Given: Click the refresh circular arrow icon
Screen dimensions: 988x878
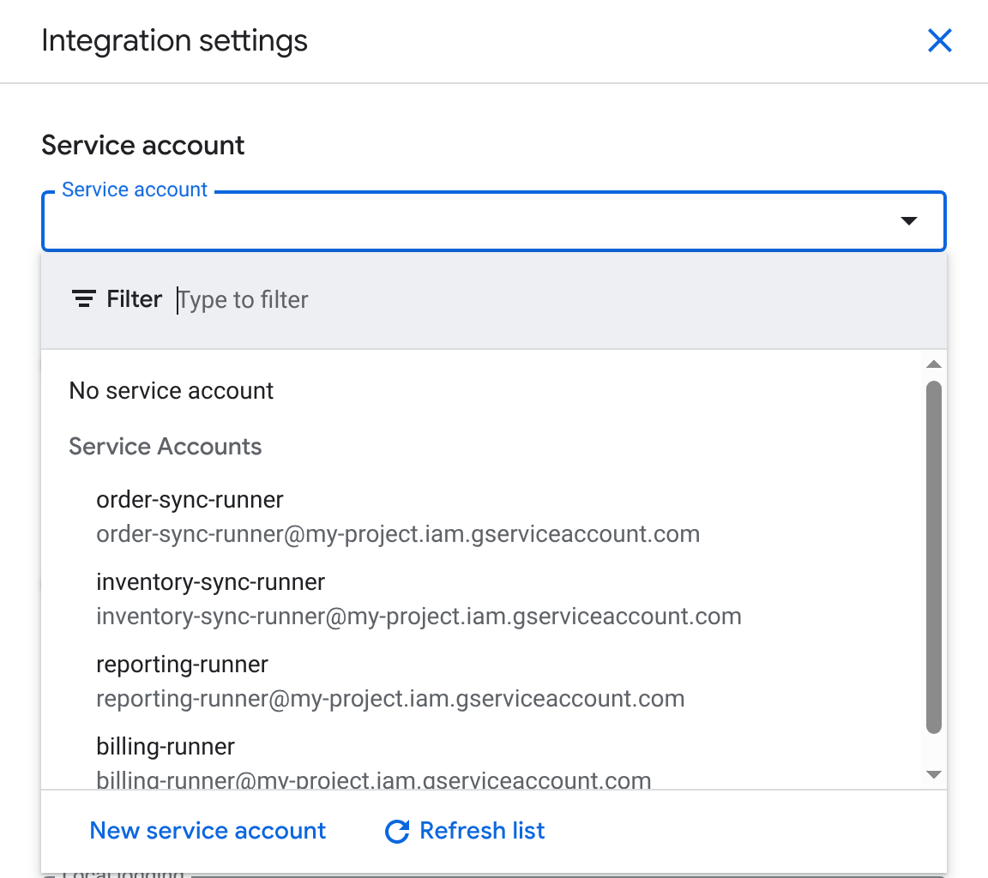Looking at the screenshot, I should click(x=398, y=832).
